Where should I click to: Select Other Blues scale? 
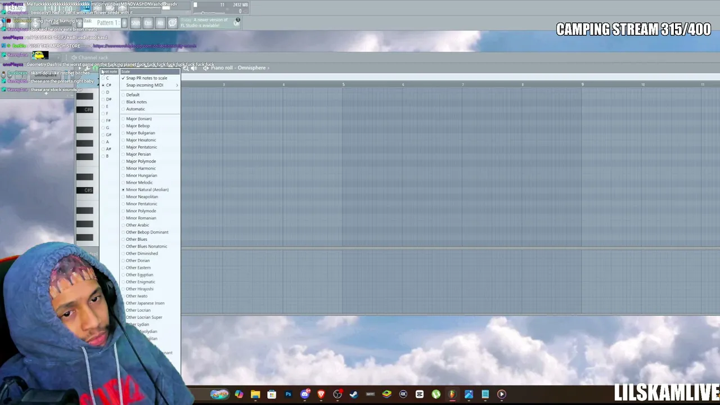tap(150, 240)
